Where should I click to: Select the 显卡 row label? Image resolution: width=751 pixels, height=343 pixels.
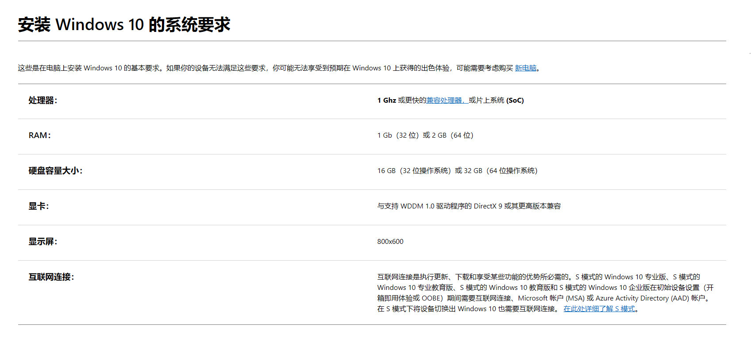(x=39, y=206)
